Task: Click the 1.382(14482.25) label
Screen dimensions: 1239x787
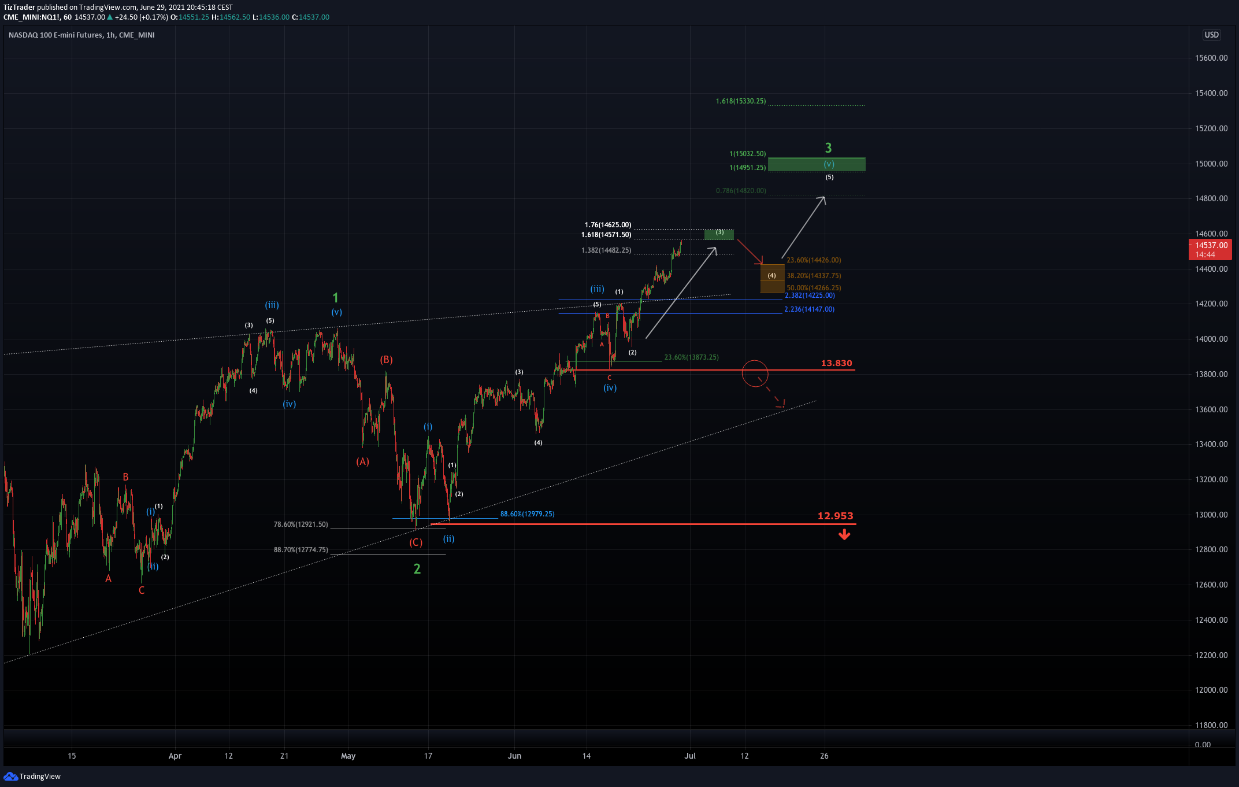Action: tap(606, 250)
